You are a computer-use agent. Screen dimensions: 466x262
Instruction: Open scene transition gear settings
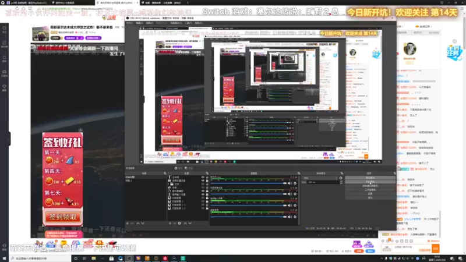[341, 178]
